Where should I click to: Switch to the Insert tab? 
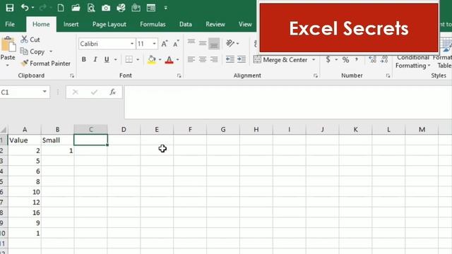(x=71, y=25)
